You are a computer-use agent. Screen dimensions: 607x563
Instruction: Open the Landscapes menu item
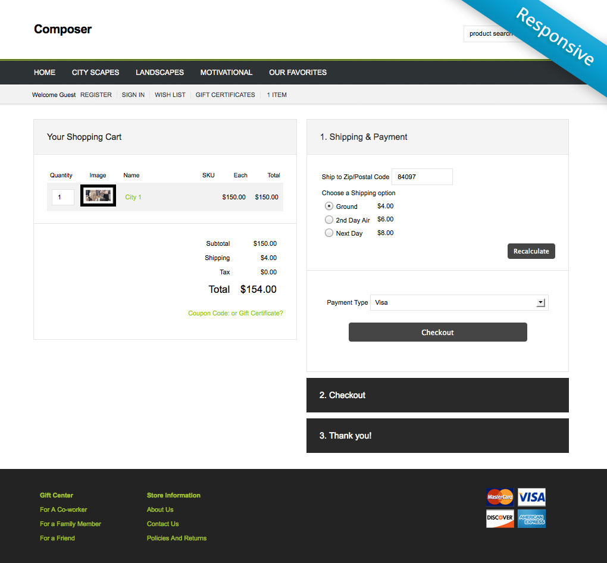[x=159, y=73]
